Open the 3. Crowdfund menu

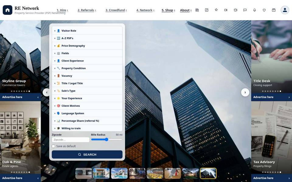pyautogui.click(x=116, y=10)
